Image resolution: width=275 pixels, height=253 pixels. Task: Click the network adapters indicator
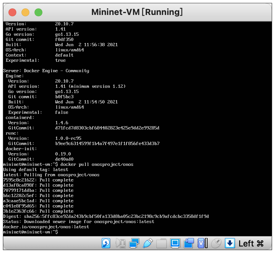coord(134,243)
